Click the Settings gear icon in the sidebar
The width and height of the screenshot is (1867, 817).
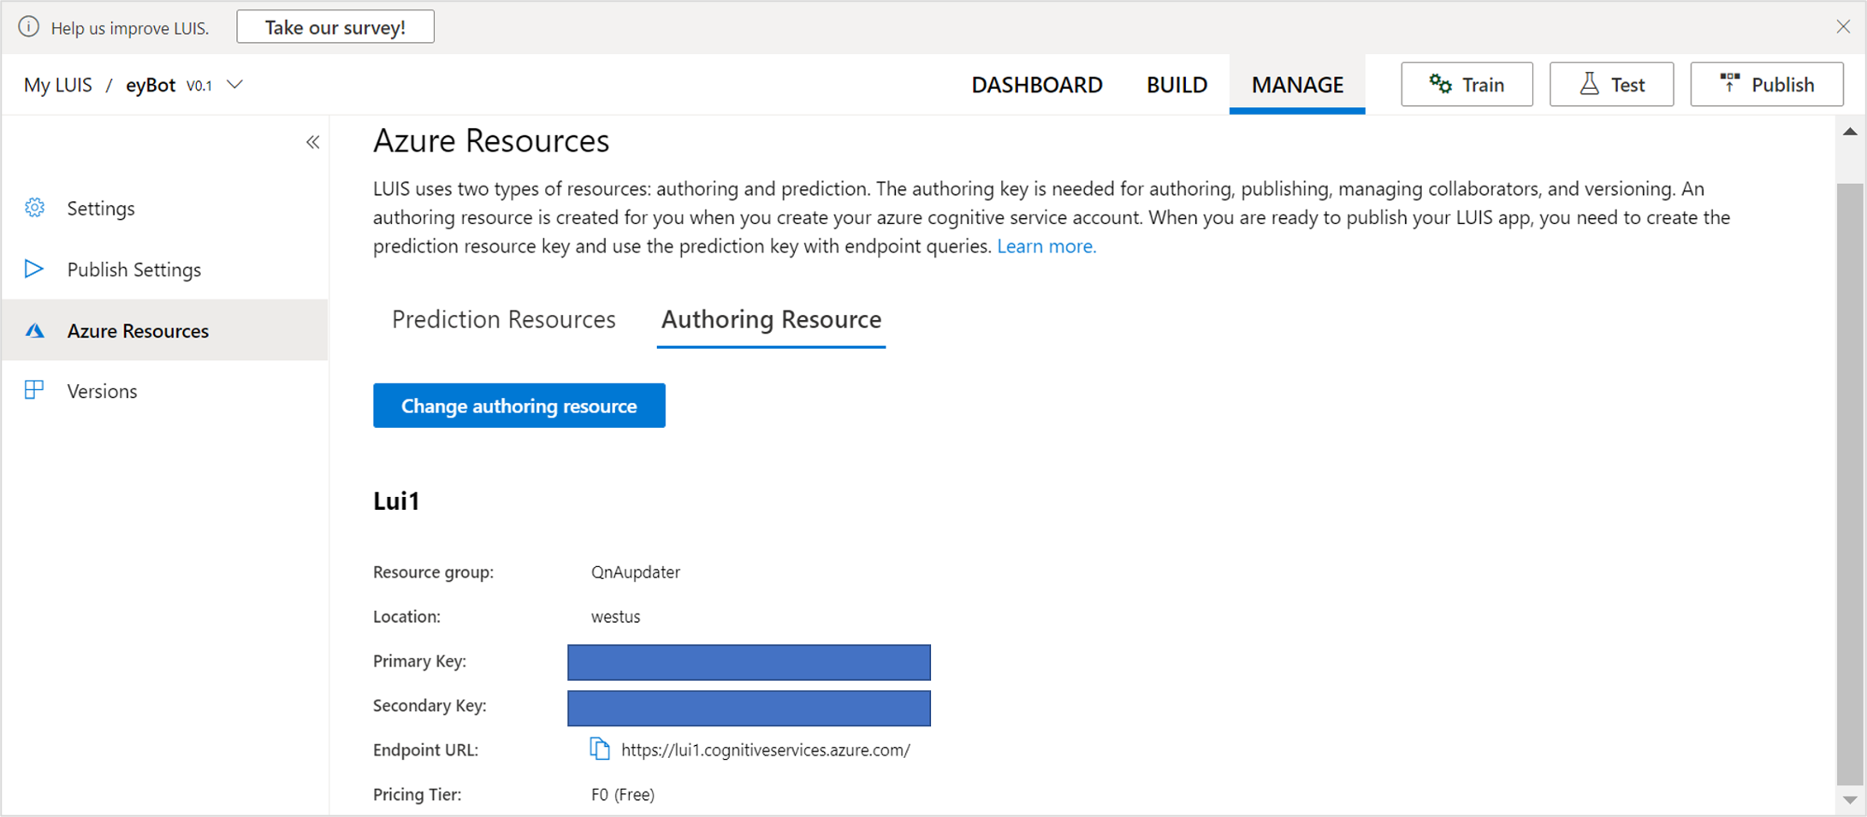(35, 208)
